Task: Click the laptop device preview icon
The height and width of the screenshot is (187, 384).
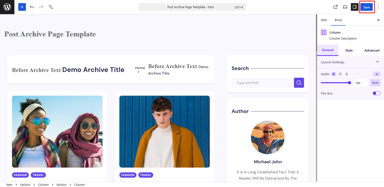Action: click(345, 7)
